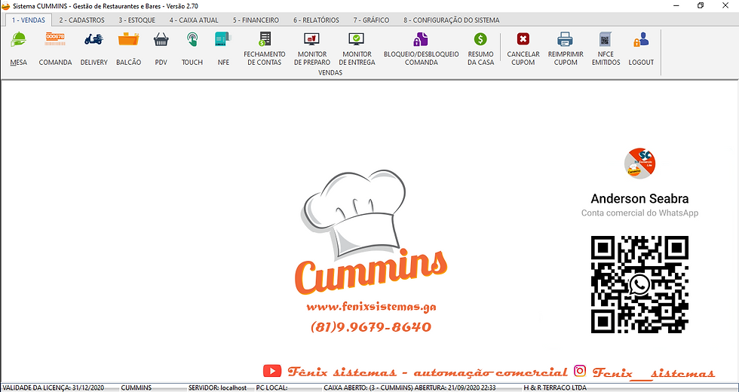Click the www.fenixsistemas.ga website text

pos(371,307)
